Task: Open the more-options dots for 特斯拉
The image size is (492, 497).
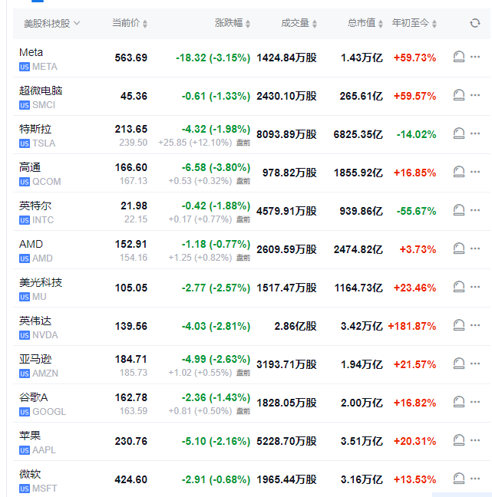Action: (x=475, y=133)
